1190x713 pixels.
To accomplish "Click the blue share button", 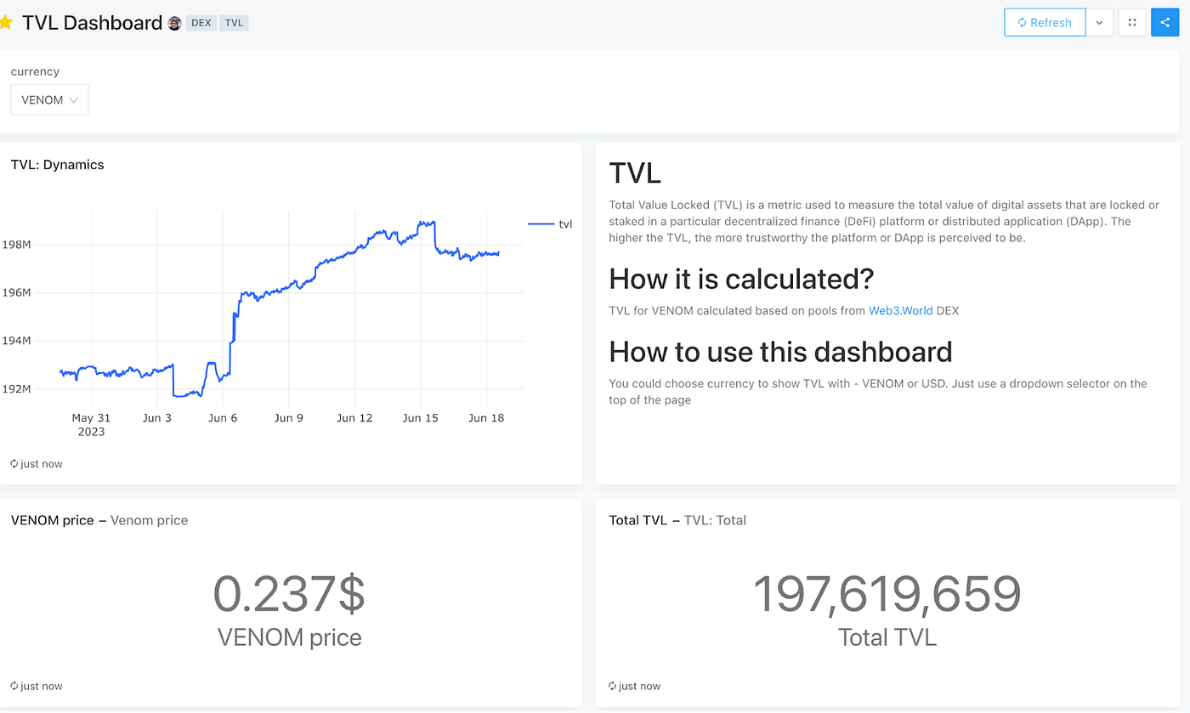I will point(1164,23).
